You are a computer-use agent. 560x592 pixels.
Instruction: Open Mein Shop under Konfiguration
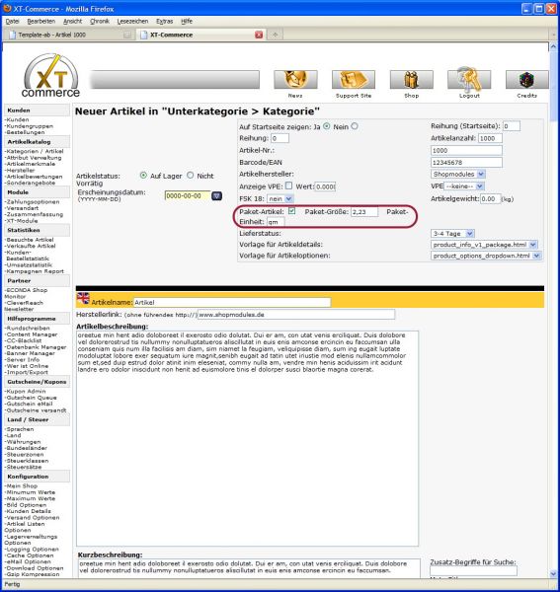tap(21, 485)
